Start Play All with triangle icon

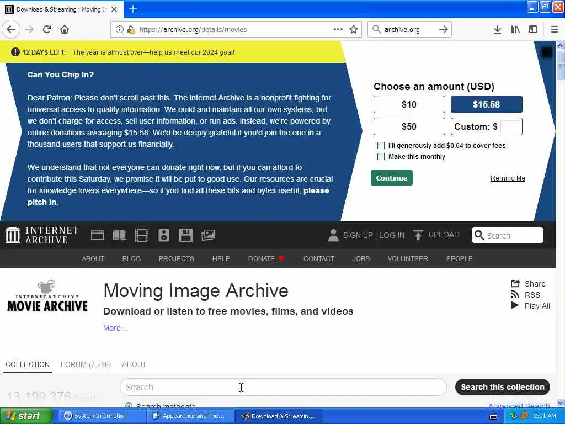tap(515, 305)
